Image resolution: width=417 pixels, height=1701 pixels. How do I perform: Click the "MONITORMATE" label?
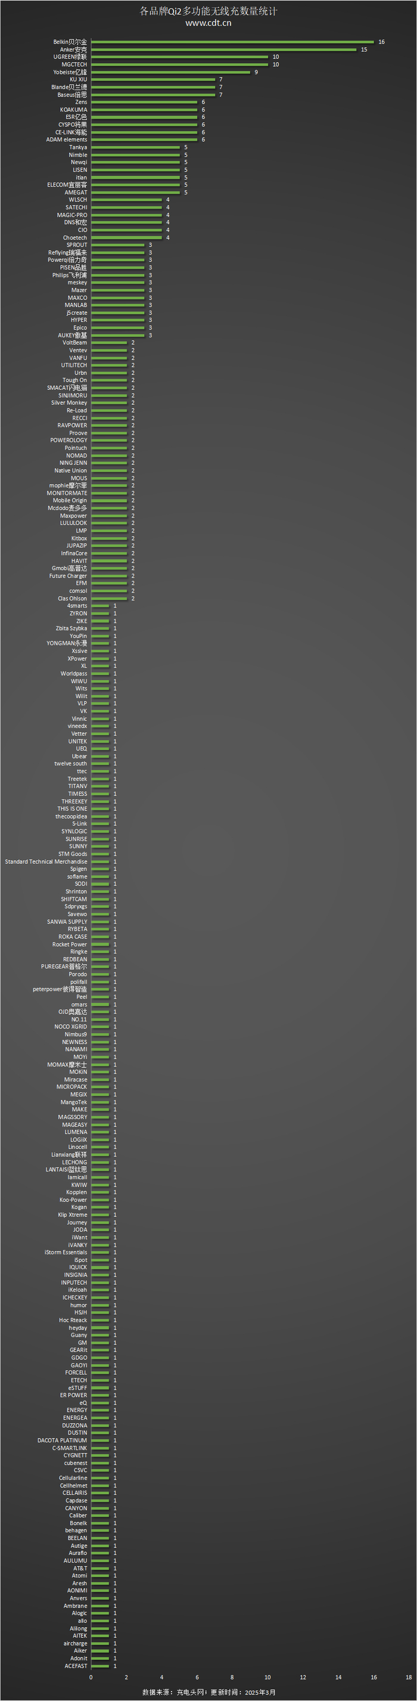coord(67,493)
